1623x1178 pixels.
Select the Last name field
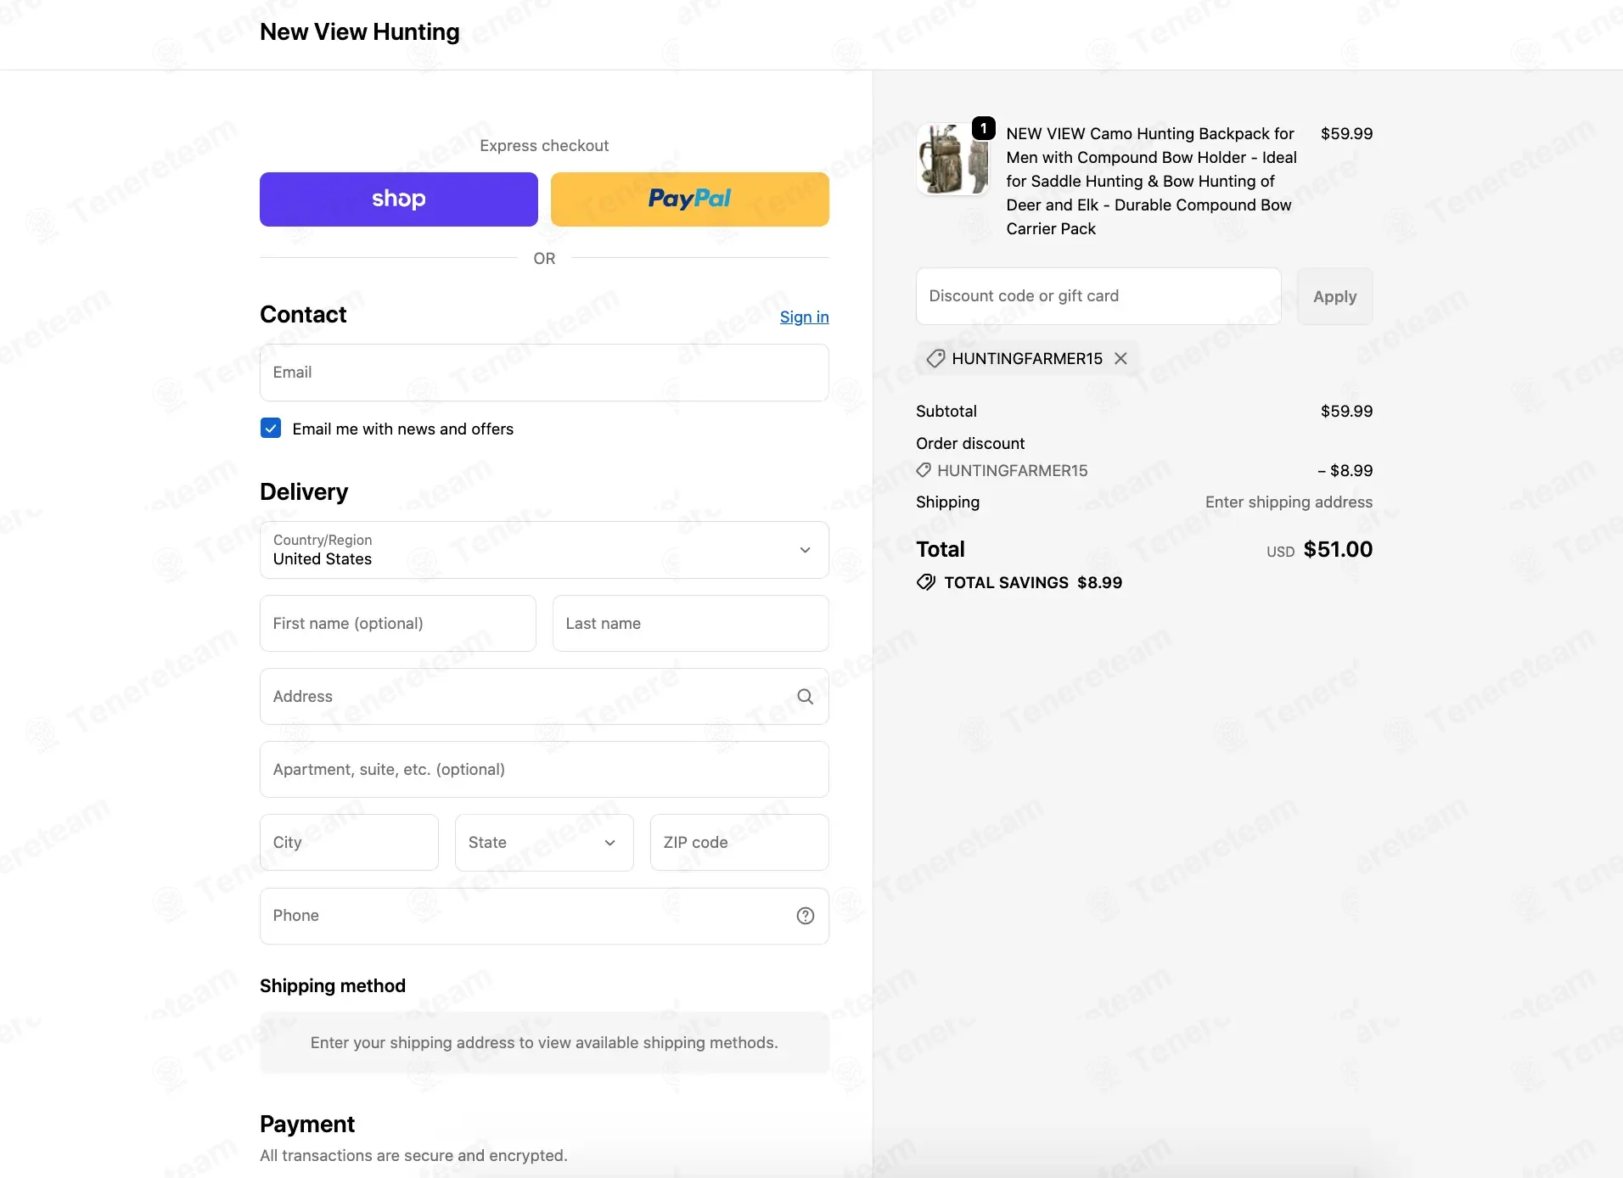[x=690, y=624]
